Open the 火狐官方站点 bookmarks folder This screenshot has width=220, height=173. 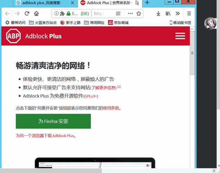click(x=43, y=22)
